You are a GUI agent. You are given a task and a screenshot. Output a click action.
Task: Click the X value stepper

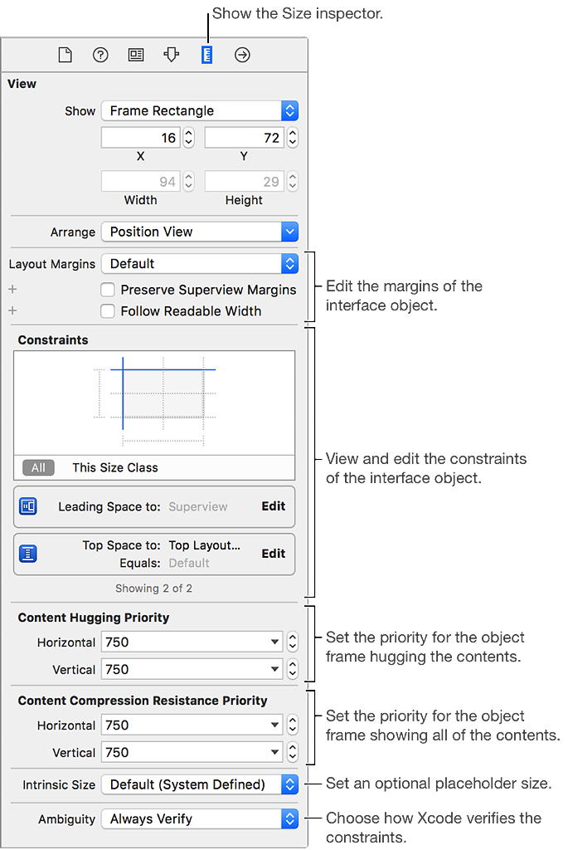(188, 138)
